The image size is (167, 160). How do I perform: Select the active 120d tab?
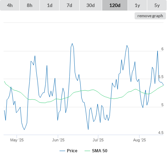115,5
